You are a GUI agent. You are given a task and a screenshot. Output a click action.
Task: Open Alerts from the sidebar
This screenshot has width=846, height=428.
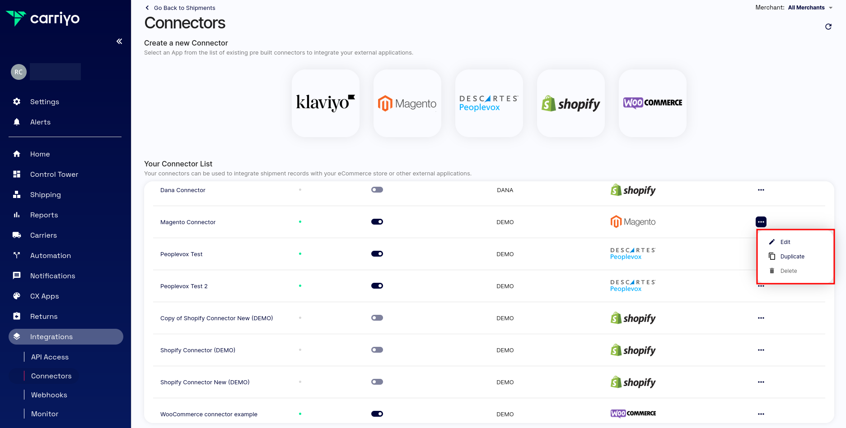40,122
